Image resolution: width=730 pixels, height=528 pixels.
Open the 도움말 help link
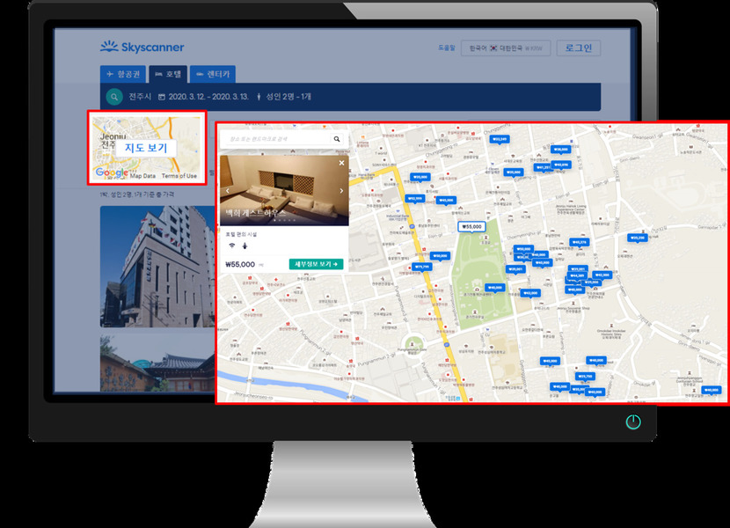coord(446,48)
